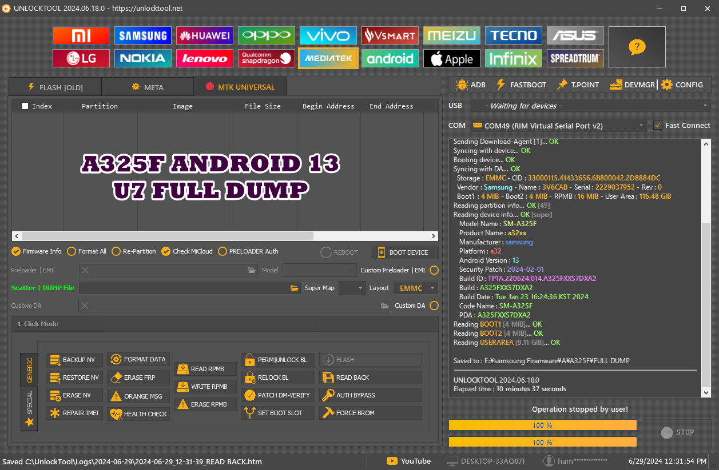Clear the Preloader EMI path X icon
This screenshot has width=719, height=470.
85,270
